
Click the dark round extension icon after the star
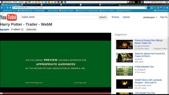click(x=148, y=8)
